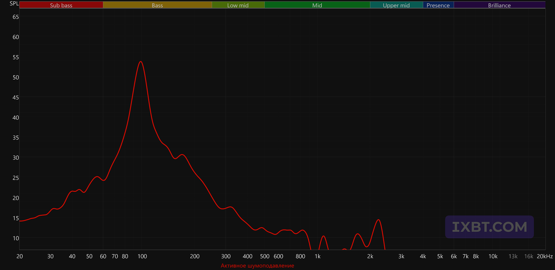Click the 1k frequency axis label
The height and width of the screenshot is (270, 555).
pyautogui.click(x=318, y=256)
